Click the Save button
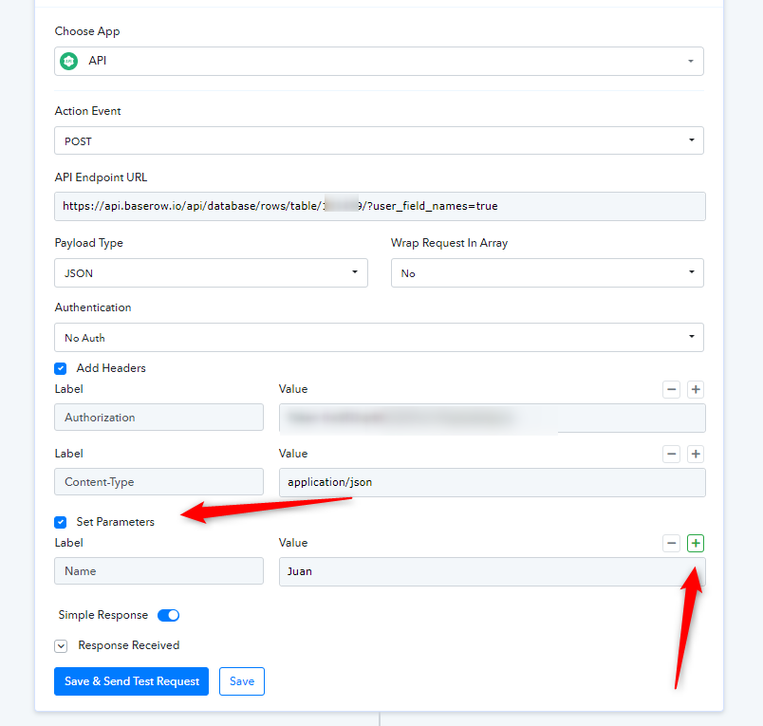Image resolution: width=763 pixels, height=726 pixels. pyautogui.click(x=242, y=681)
